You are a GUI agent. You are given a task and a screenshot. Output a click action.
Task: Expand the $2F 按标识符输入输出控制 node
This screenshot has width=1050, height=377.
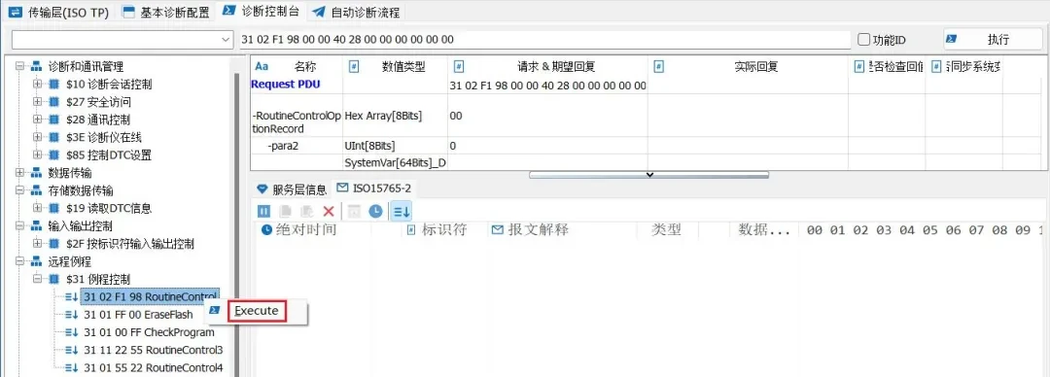[x=38, y=244]
